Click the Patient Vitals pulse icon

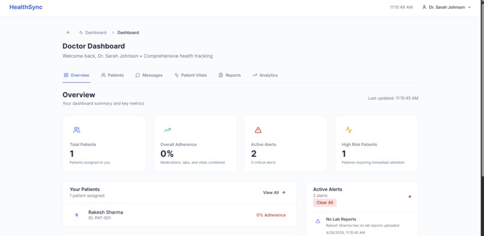[177, 75]
